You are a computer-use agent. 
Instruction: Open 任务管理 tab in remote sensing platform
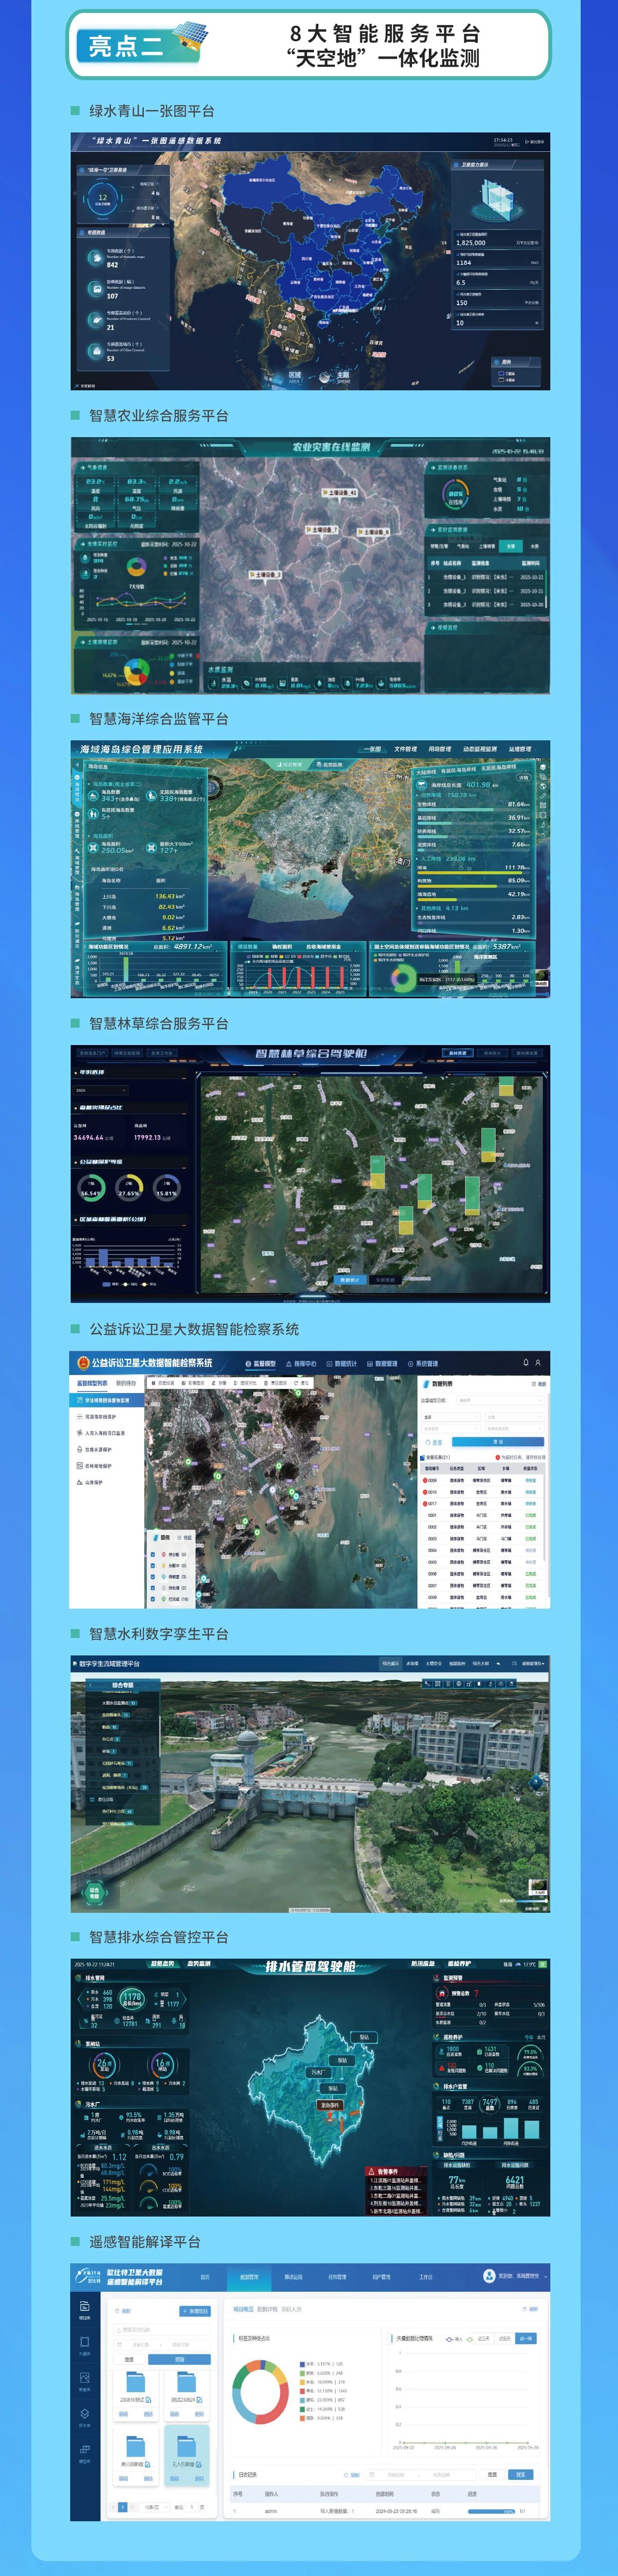[x=337, y=2276]
